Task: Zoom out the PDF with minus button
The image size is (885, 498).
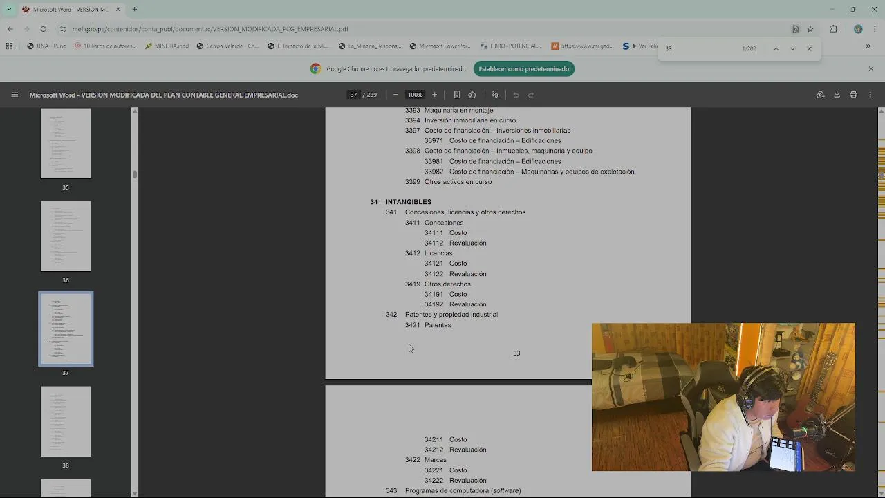Action: pyautogui.click(x=395, y=95)
